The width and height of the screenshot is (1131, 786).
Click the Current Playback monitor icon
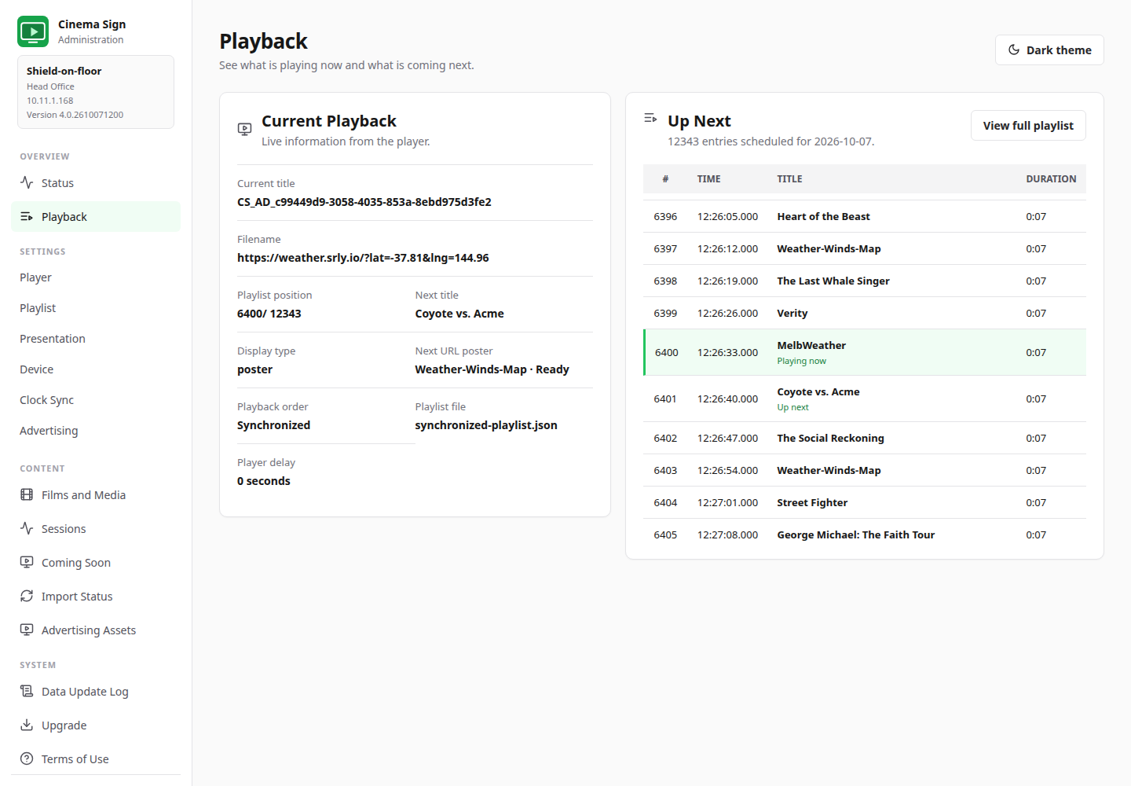coord(245,129)
